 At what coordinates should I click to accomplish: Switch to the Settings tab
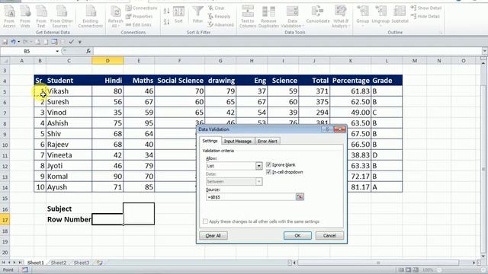210,141
